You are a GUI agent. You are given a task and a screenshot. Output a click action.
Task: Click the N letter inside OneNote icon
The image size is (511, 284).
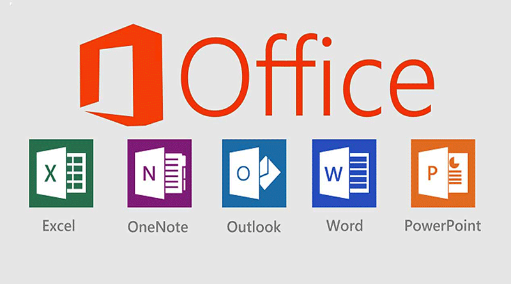[x=146, y=175]
